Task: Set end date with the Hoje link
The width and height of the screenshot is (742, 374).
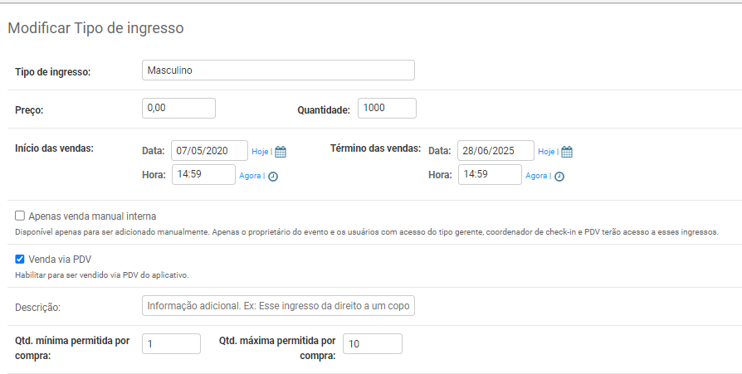Action: pyautogui.click(x=546, y=151)
